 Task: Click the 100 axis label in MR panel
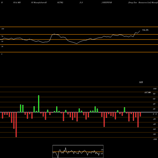155,89
